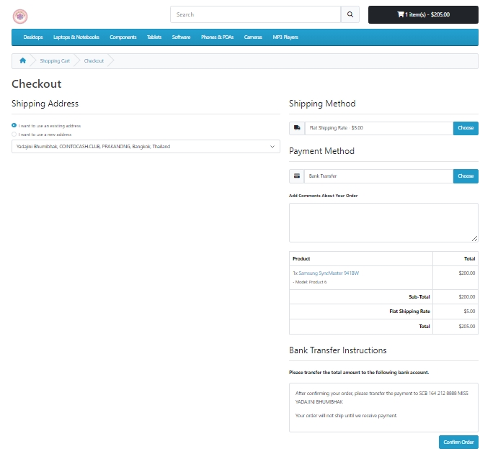Focus the Search input field
Screen dimensions: 480x459
(x=256, y=14)
